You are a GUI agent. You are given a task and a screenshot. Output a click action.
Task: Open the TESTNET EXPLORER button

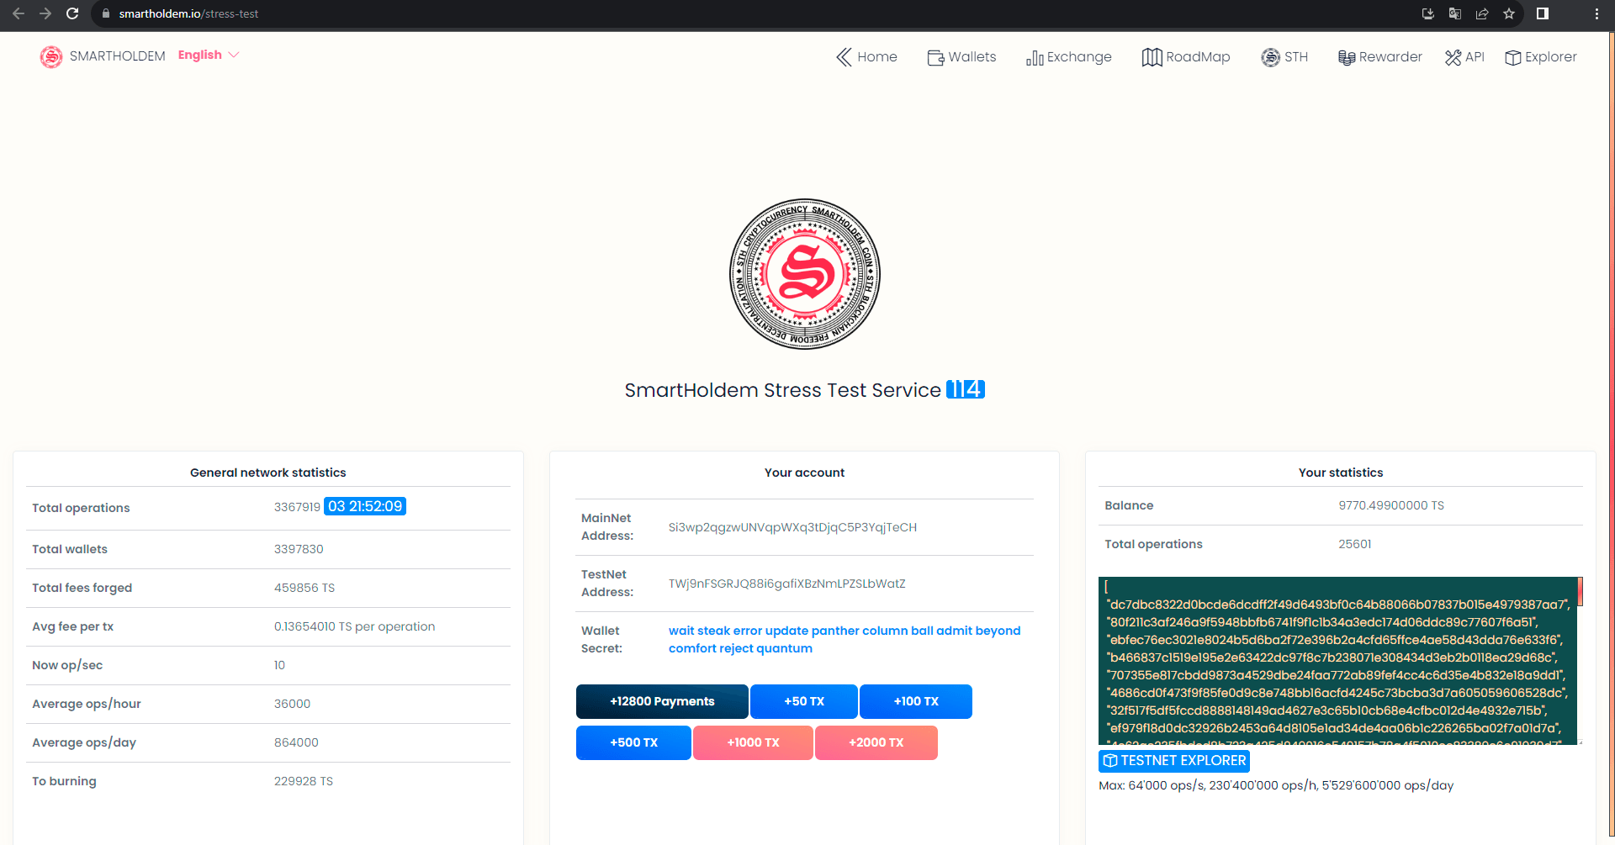tap(1174, 761)
